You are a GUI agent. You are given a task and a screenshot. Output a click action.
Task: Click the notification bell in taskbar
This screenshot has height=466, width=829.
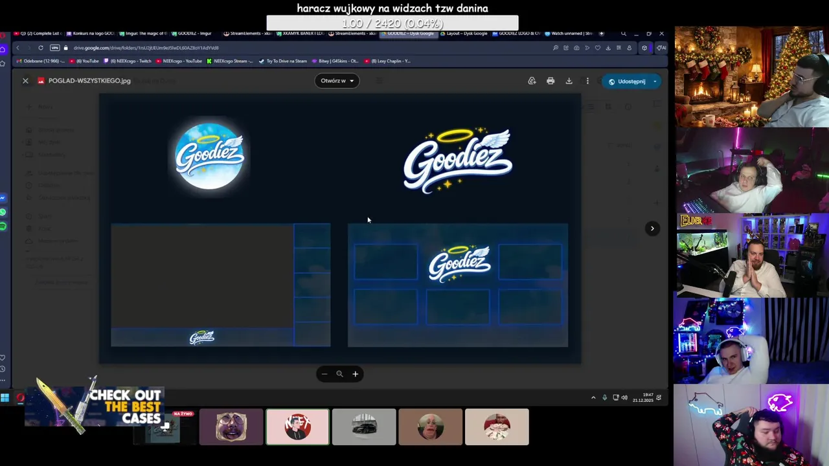point(659,397)
